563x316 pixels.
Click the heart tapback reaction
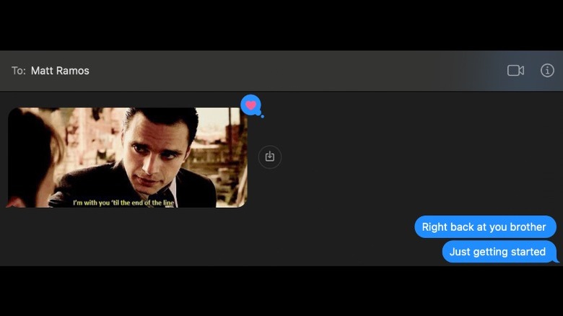251,105
